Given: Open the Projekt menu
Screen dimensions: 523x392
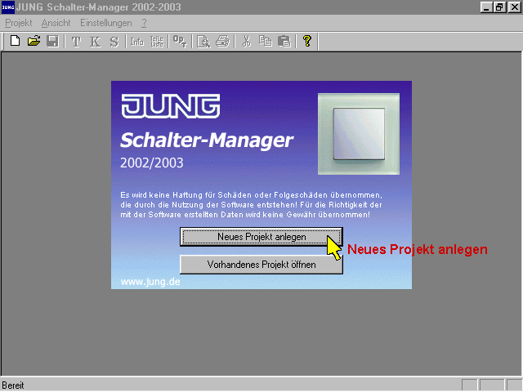Looking at the screenshot, I should 19,23.
